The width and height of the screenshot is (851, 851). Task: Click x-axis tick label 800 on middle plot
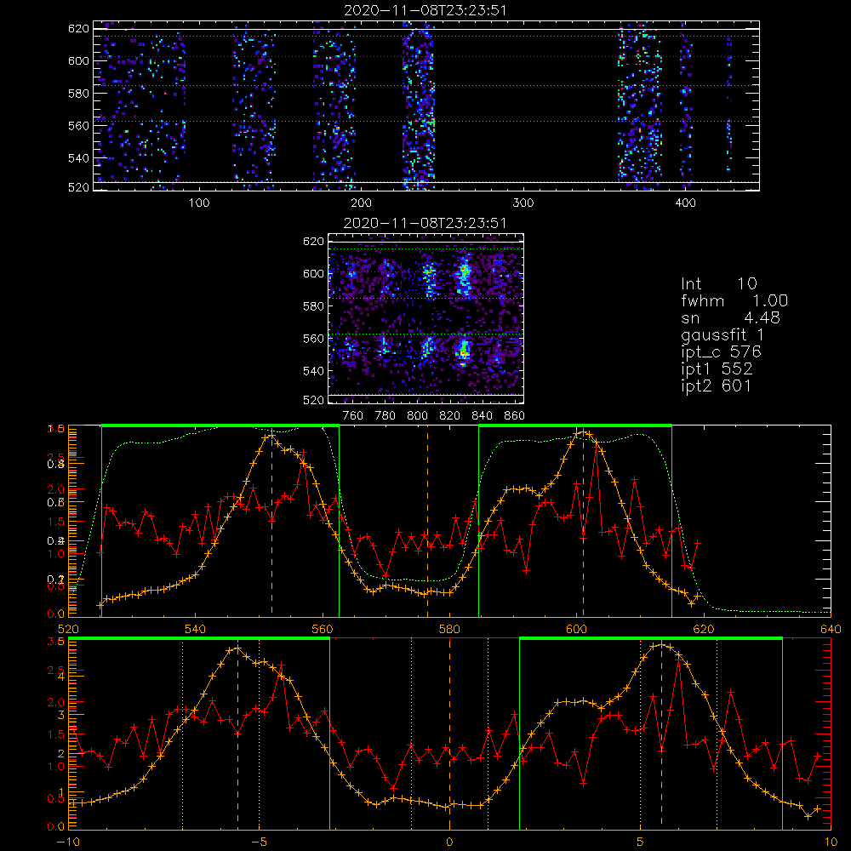click(x=417, y=416)
